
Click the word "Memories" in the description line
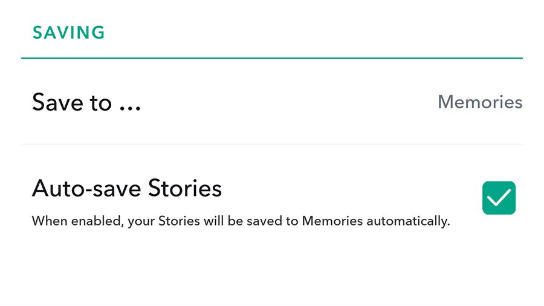coord(332,221)
